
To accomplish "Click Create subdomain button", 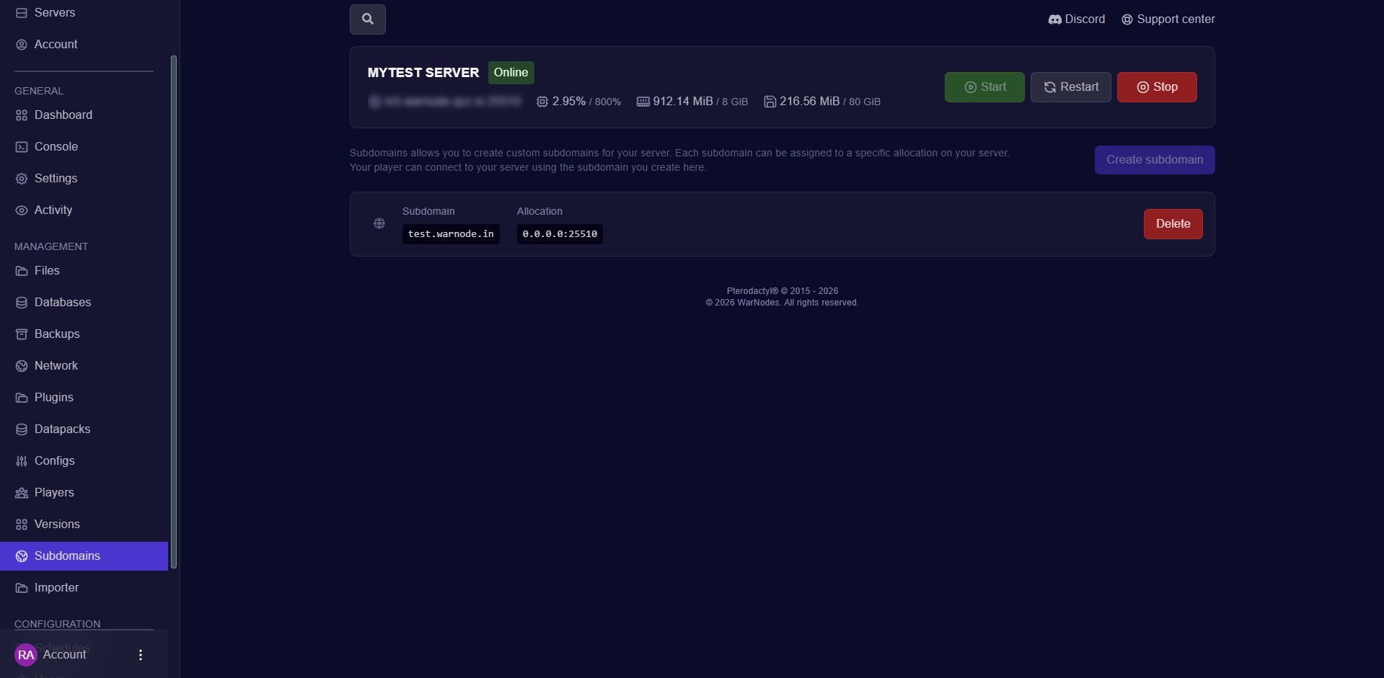I will pyautogui.click(x=1155, y=160).
